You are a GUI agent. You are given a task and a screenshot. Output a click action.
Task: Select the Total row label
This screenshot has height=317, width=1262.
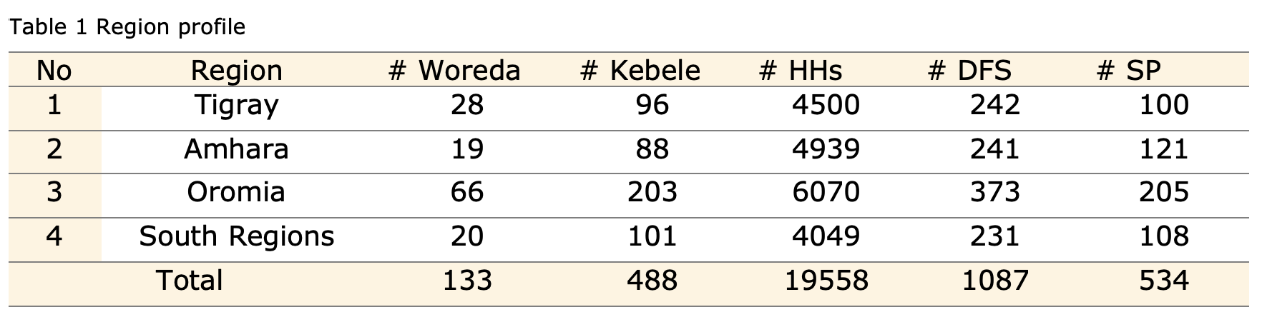190,280
